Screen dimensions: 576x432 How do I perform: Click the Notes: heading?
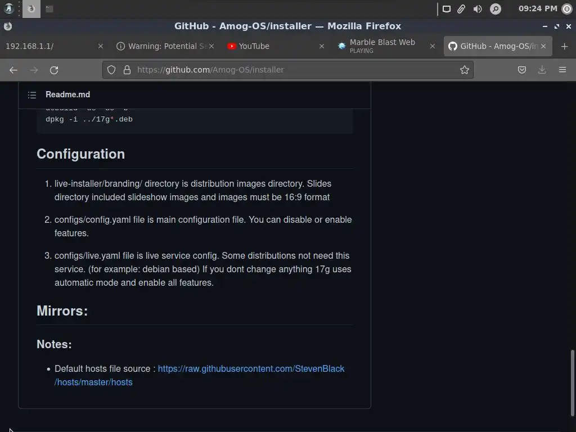pyautogui.click(x=54, y=344)
